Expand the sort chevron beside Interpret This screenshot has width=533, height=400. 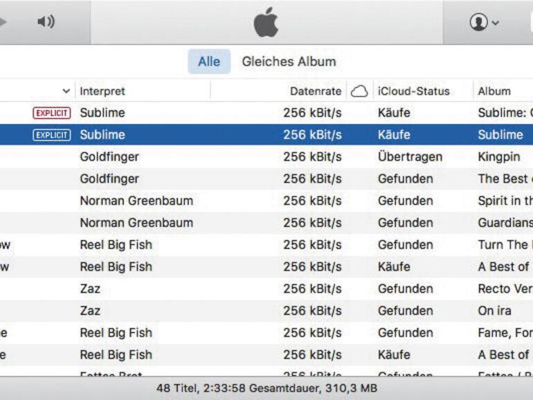(x=66, y=91)
